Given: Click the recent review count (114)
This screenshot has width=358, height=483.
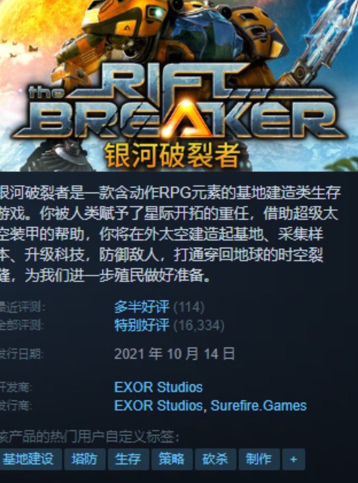Looking at the screenshot, I should coord(189,307).
